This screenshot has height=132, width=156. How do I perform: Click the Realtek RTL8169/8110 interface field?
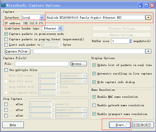(x=96, y=18)
